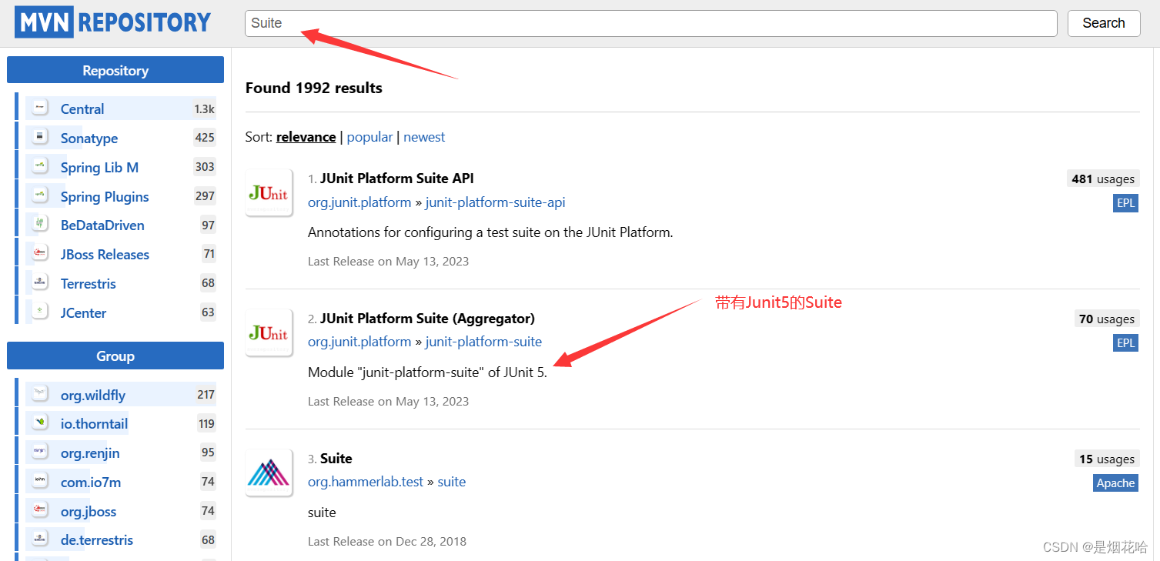Open JUnit Platform Suite Aggregator logo thumbnail
The height and width of the screenshot is (561, 1160).
(269, 332)
